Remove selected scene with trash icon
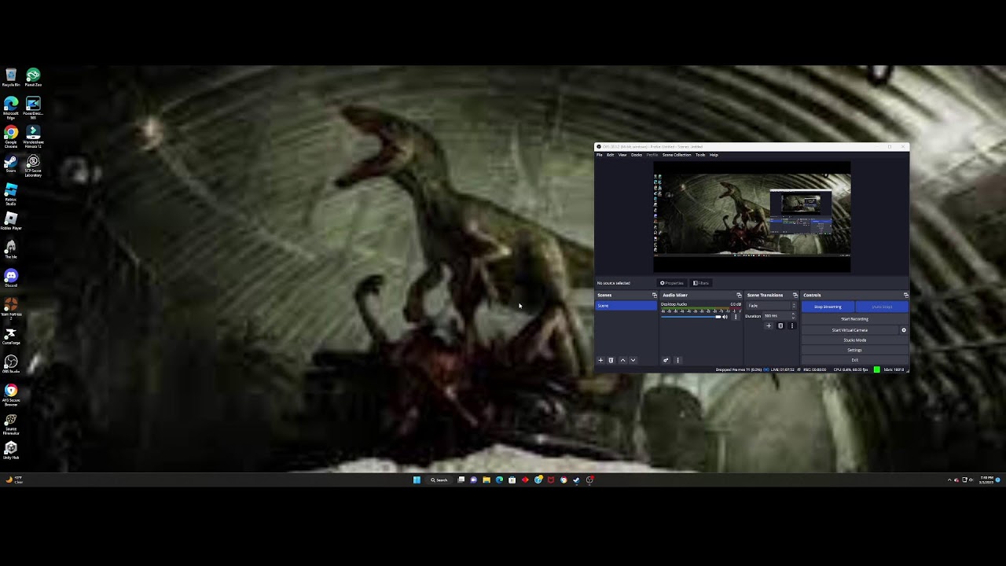The image size is (1006, 566). click(611, 360)
